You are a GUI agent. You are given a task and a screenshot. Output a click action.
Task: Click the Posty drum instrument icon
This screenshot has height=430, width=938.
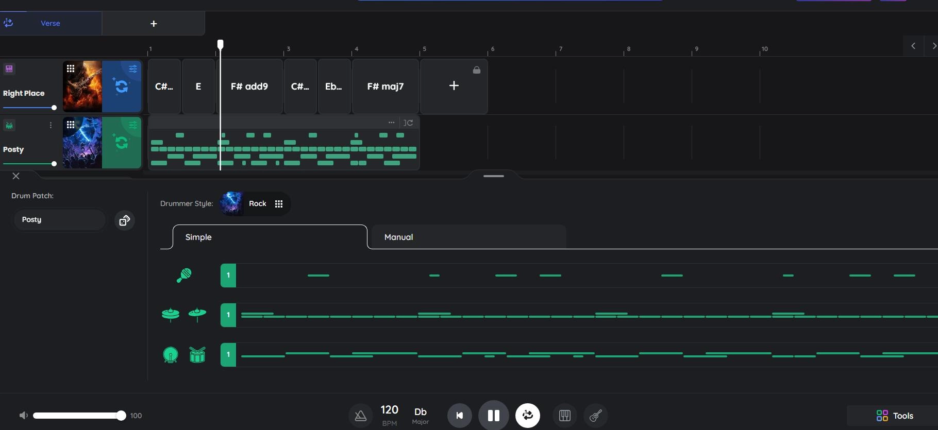(x=9, y=125)
